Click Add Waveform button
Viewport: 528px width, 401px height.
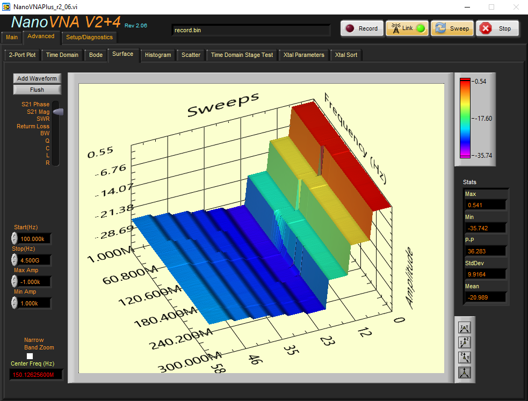(x=37, y=78)
